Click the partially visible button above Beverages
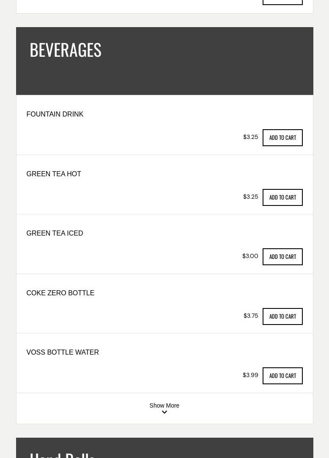Screen dimensions: 329x458 pyautogui.click(x=282, y=2)
